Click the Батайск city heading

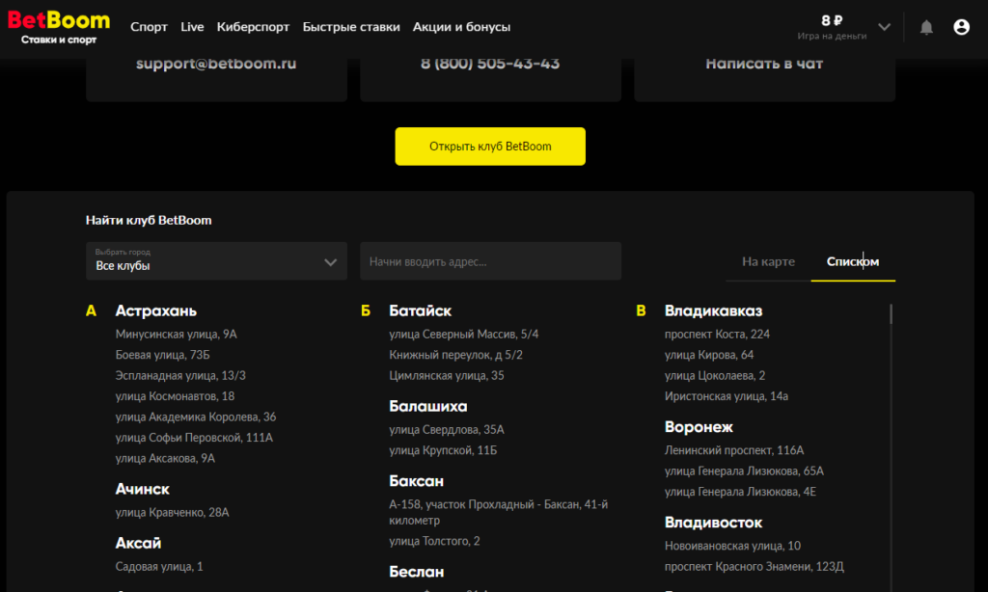coord(421,311)
